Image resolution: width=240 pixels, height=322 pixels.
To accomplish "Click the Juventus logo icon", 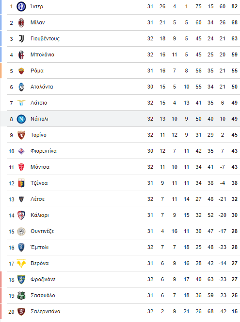I will click(21, 38).
